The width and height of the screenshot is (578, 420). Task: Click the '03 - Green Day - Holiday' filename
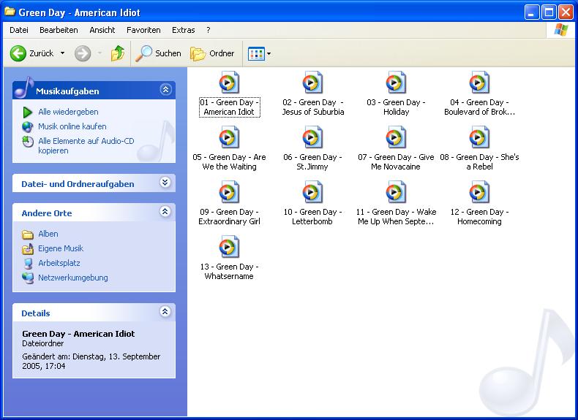point(396,107)
